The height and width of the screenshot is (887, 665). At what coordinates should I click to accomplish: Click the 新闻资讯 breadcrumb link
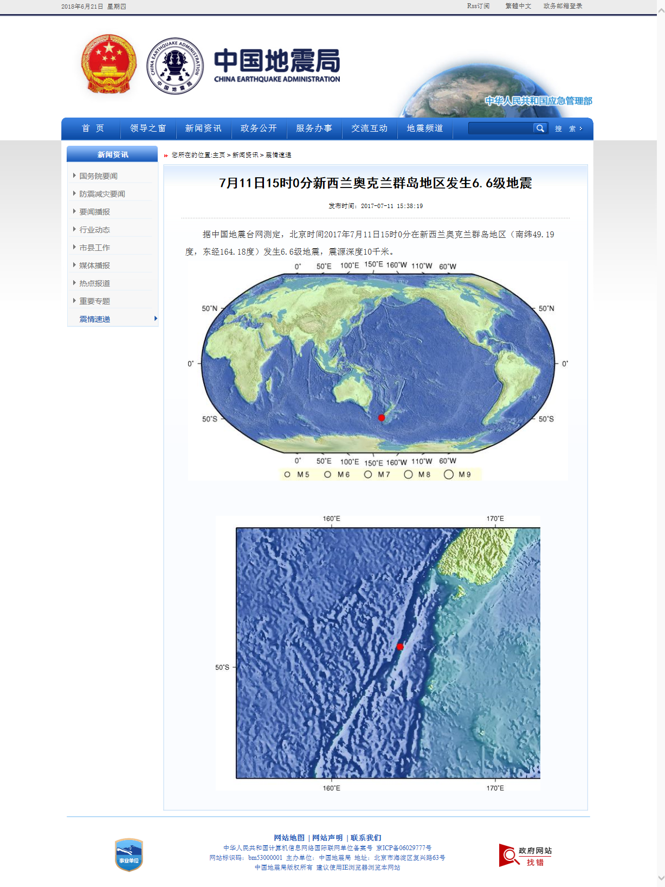246,155
